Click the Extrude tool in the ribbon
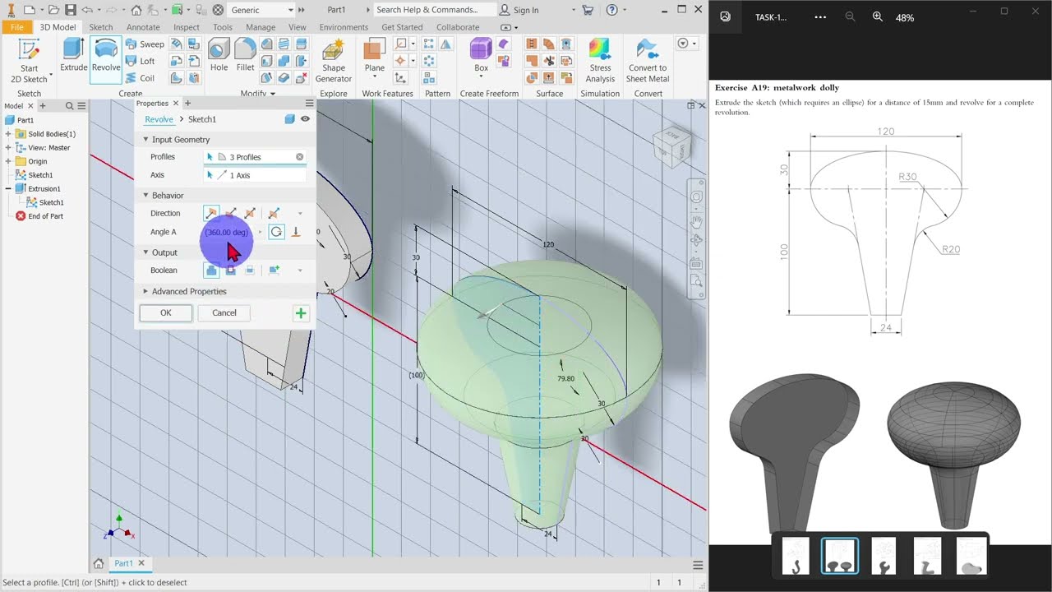This screenshot has height=592, width=1052. [73, 55]
